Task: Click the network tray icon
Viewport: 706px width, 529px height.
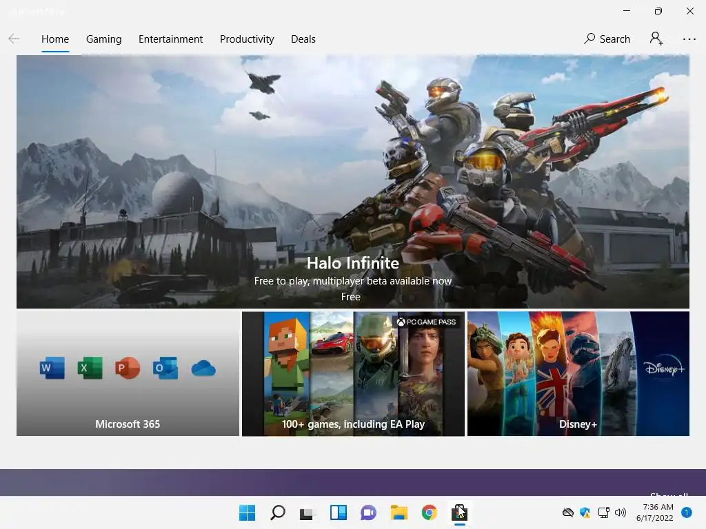Action: pos(603,512)
